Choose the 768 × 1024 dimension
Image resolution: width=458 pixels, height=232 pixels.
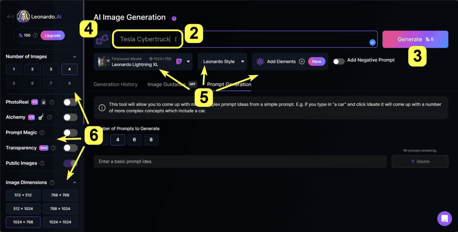pyautogui.click(x=60, y=209)
